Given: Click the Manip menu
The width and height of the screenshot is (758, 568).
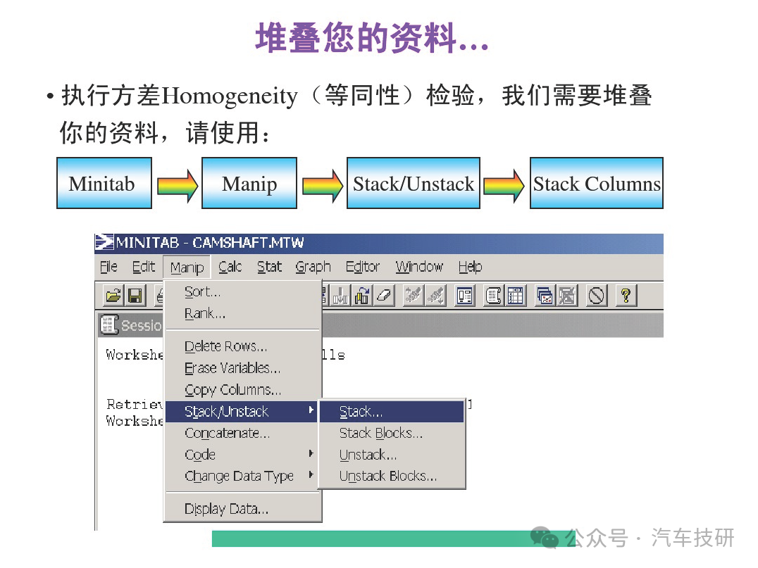Looking at the screenshot, I should click(187, 267).
